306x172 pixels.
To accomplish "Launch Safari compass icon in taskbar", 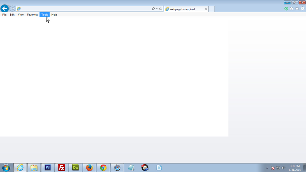I will [x=117, y=168].
